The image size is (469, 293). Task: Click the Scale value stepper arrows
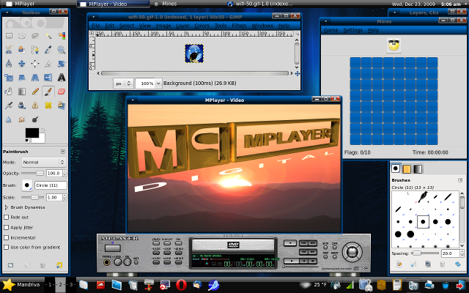(x=64, y=197)
